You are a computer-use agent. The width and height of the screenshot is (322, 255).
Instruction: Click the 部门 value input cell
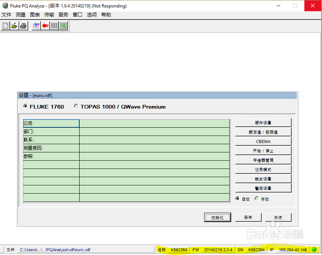154,132
